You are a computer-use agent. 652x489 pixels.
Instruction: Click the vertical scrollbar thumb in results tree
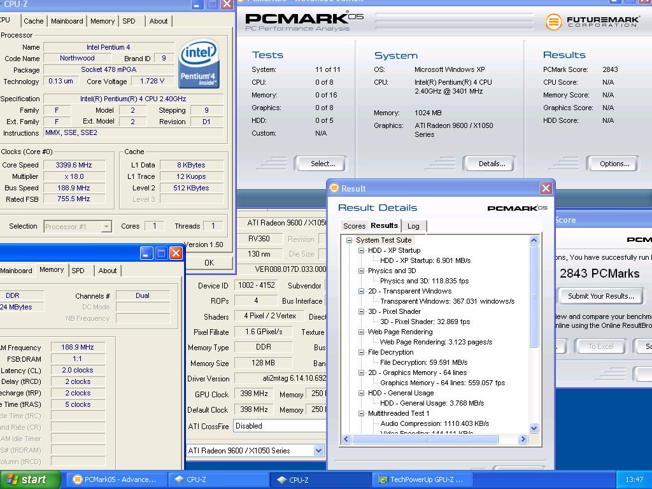[534, 296]
